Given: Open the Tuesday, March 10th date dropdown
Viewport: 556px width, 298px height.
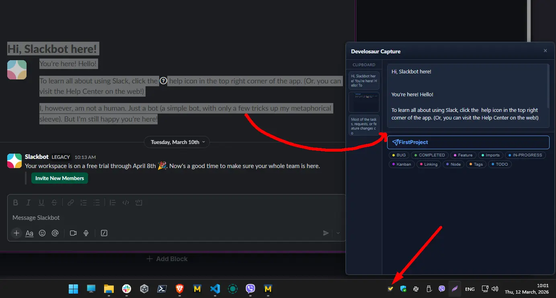Looking at the screenshot, I should pyautogui.click(x=177, y=142).
